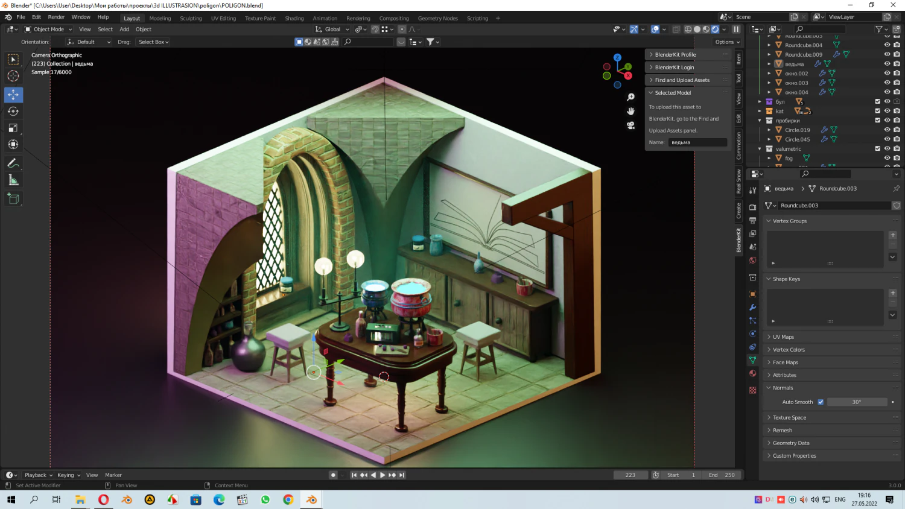905x509 pixels.
Task: Select the Add Cube tool
Action: point(13,199)
